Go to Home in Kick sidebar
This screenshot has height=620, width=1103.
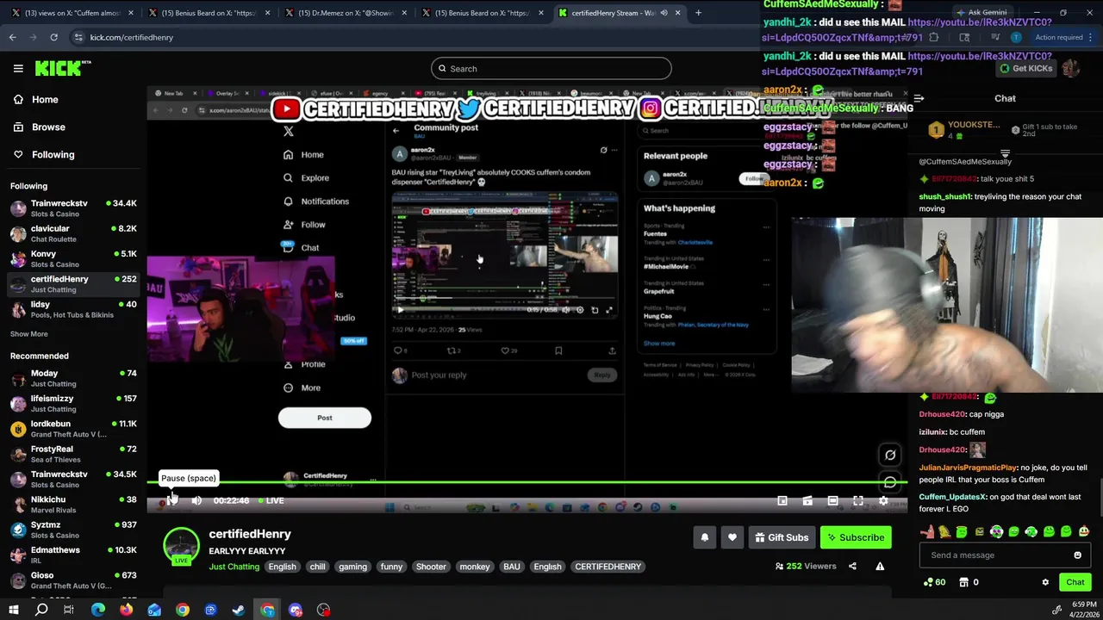tap(35, 99)
